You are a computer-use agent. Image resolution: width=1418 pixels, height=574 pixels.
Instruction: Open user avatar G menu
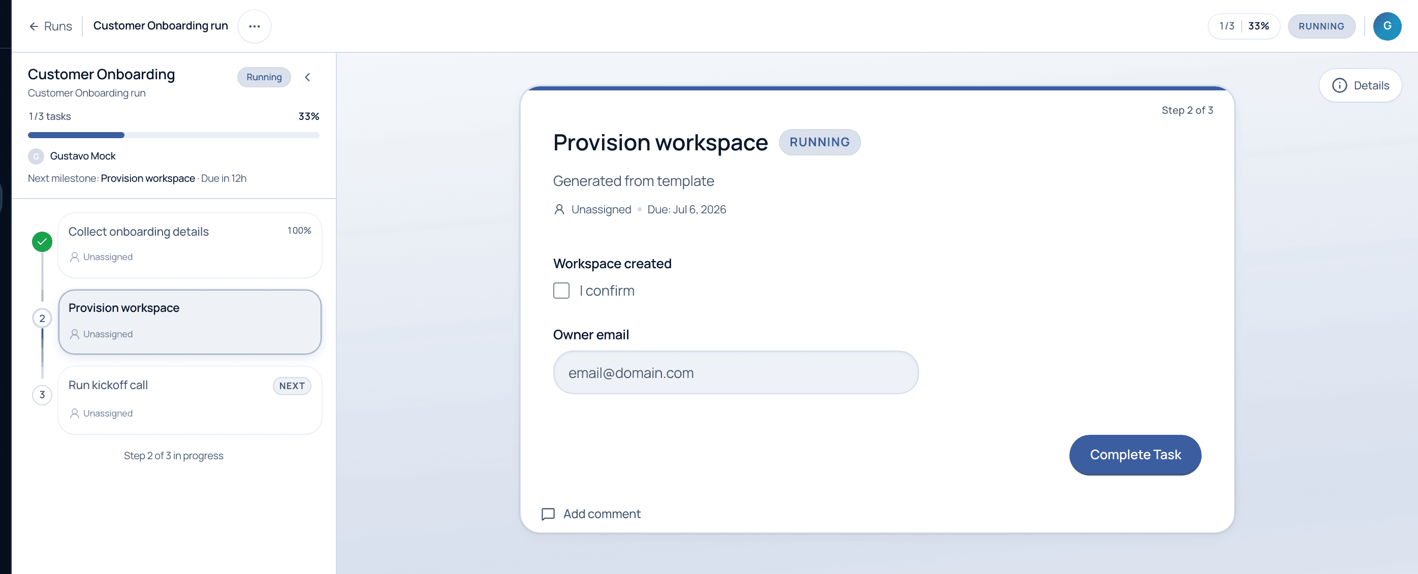(1387, 26)
